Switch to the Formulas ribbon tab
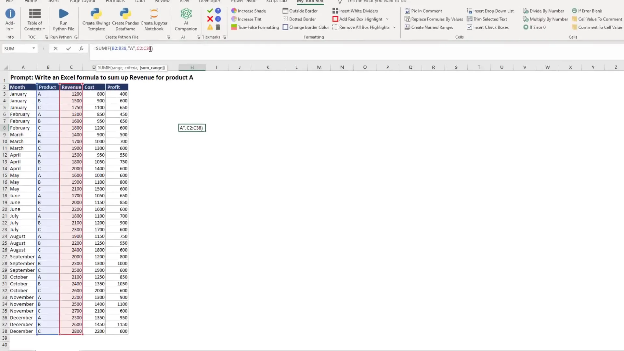 click(115, 1)
